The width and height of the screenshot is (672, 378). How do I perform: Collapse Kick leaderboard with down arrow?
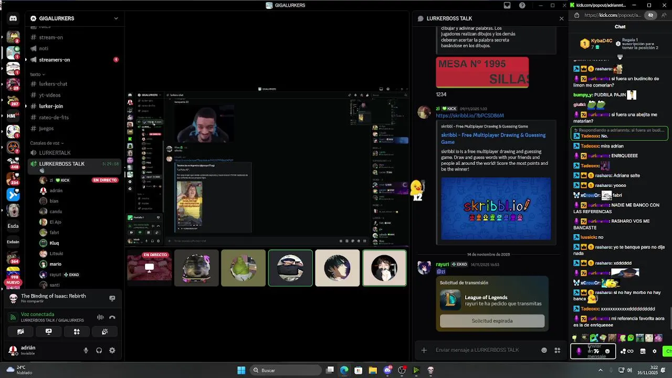pyautogui.click(x=620, y=57)
